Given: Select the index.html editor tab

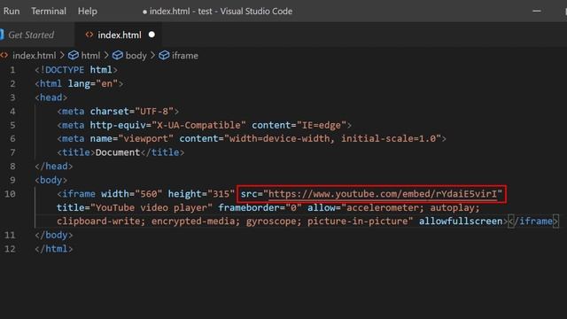Looking at the screenshot, I should point(119,35).
